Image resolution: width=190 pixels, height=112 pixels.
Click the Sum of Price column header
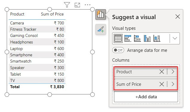52,14
